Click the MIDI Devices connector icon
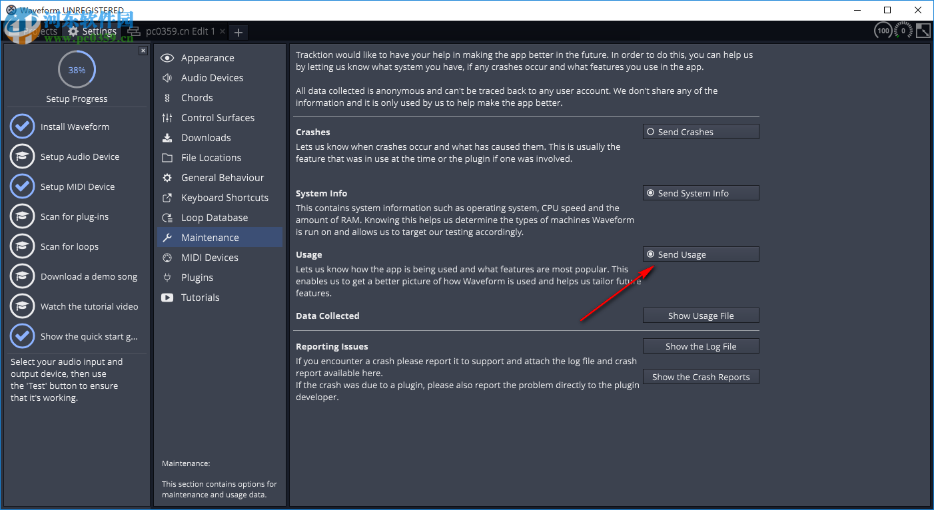 [x=167, y=258]
